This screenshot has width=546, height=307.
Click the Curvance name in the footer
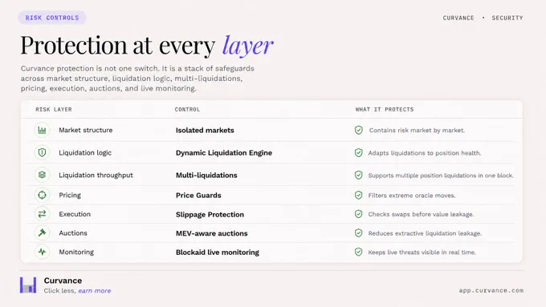pyautogui.click(x=63, y=281)
